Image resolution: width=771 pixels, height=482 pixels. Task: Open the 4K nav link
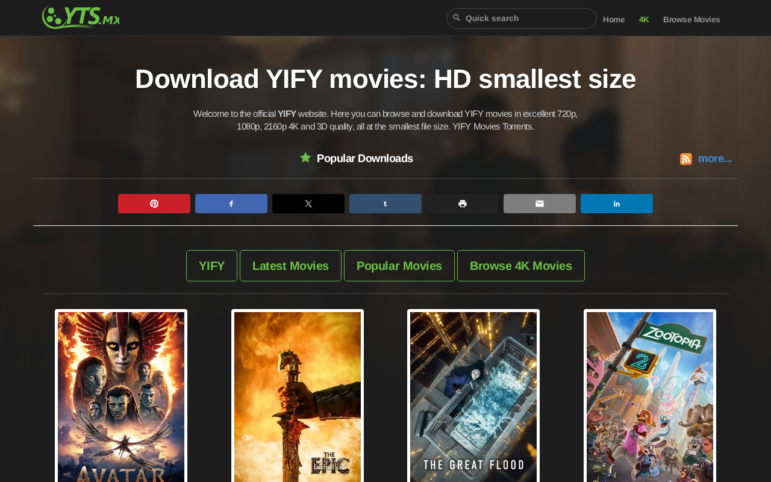coord(644,19)
